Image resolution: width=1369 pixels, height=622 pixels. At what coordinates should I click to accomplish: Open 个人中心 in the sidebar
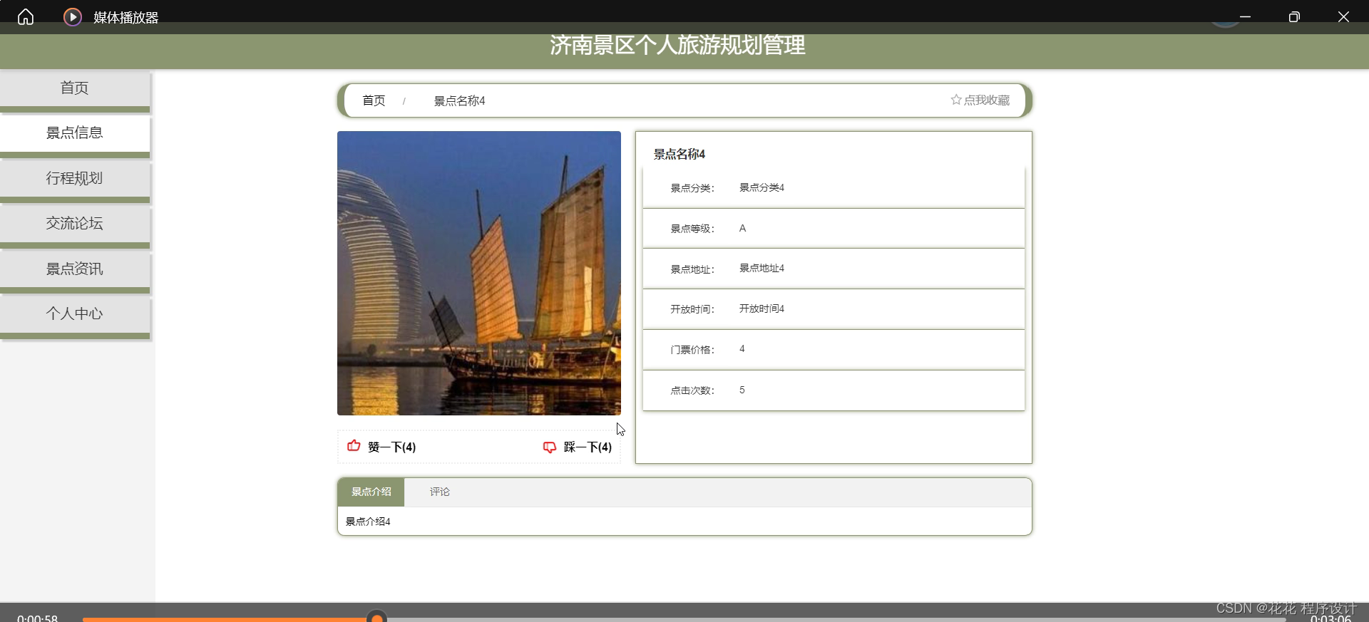click(75, 314)
